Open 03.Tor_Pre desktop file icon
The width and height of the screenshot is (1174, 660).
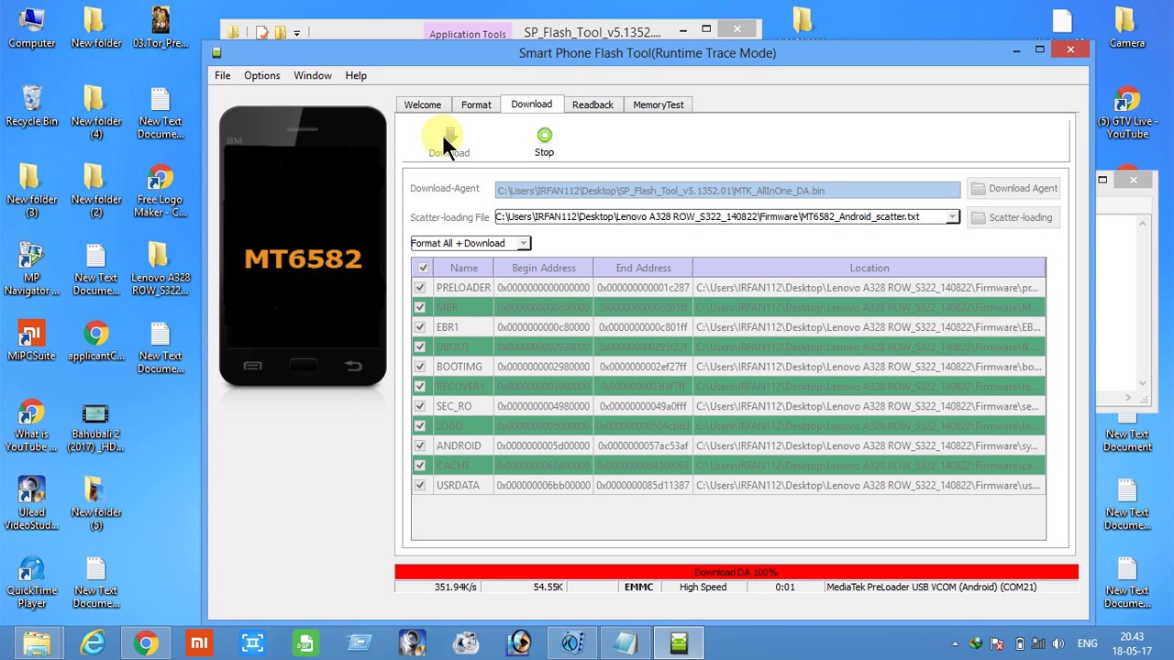point(161,27)
